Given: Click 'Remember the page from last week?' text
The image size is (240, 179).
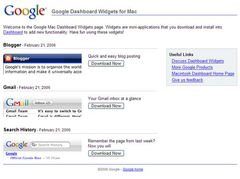Looking at the screenshot, I should click(121, 141).
